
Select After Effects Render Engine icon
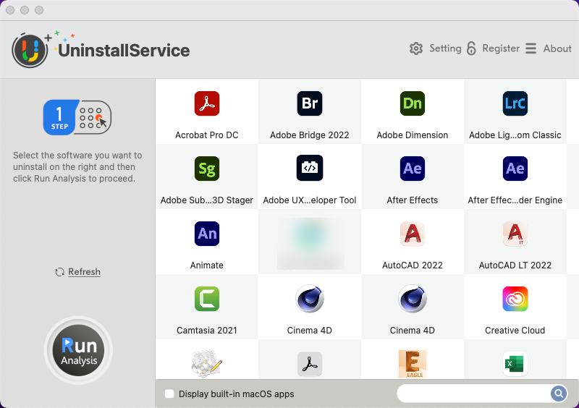click(x=515, y=169)
